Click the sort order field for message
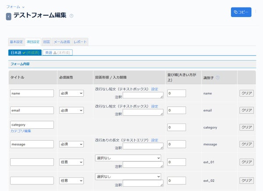 point(177,144)
